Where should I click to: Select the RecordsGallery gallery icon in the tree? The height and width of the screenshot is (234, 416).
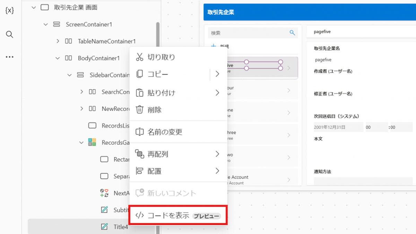coord(92,142)
